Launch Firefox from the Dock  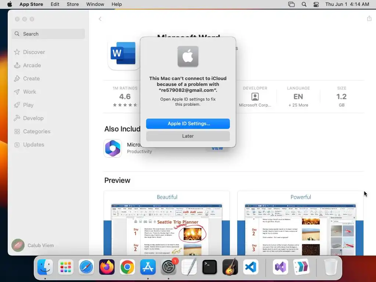107,267
